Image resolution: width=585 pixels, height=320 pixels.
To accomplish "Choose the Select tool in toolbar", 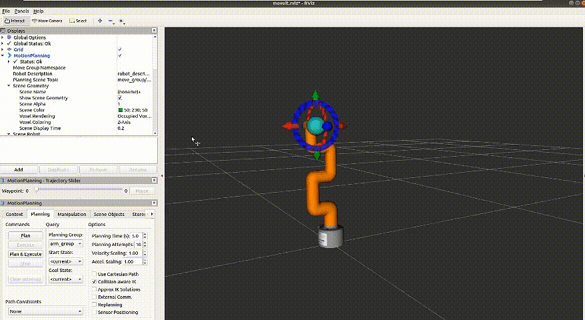I will tap(78, 21).
